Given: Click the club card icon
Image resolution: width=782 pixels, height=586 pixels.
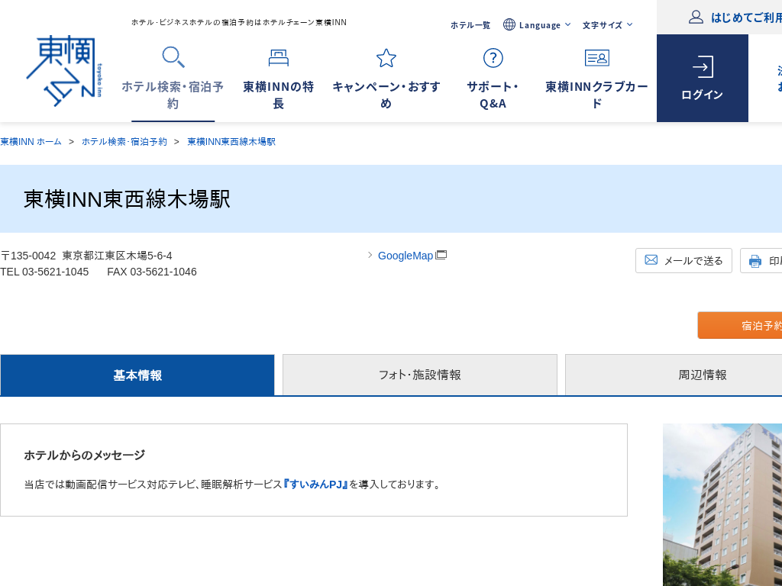Looking at the screenshot, I should [x=596, y=58].
